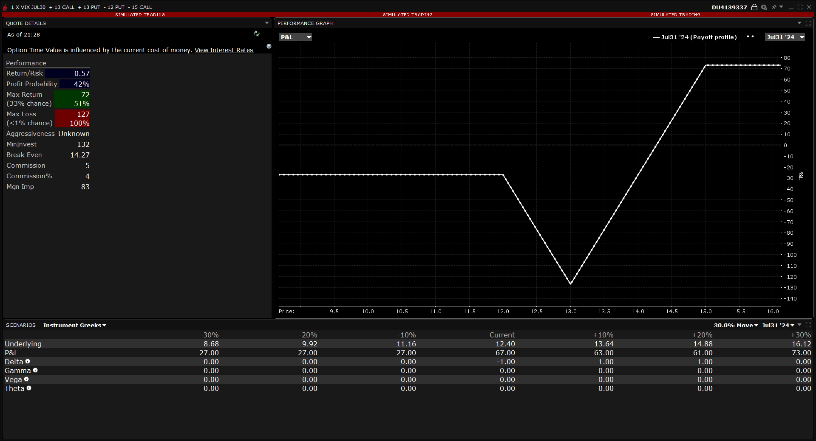This screenshot has height=441, width=816.
Task: Click the help question mark icon
Action: pos(269,46)
